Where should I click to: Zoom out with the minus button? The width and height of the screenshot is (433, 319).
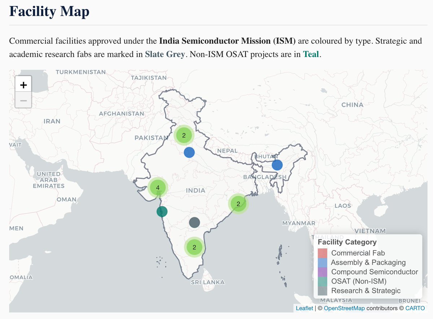tap(23, 100)
